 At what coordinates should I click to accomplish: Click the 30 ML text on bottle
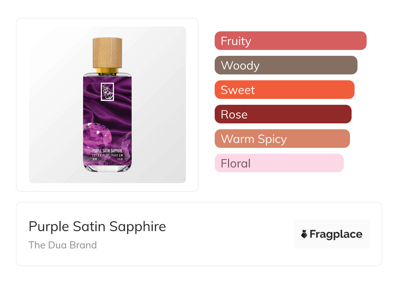[x=95, y=159]
